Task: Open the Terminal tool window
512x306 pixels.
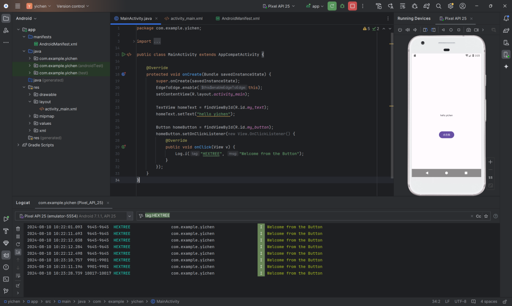Action: click(x=6, y=279)
